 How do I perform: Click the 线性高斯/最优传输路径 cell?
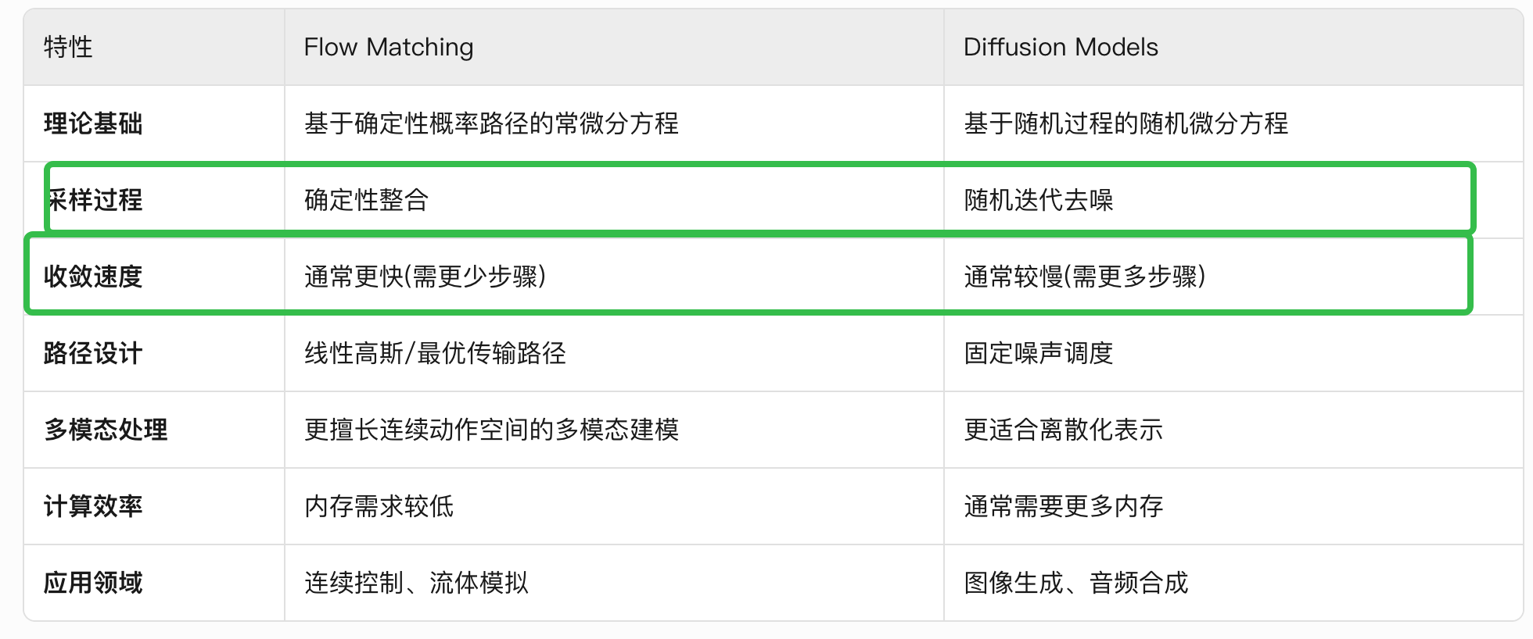point(435,354)
